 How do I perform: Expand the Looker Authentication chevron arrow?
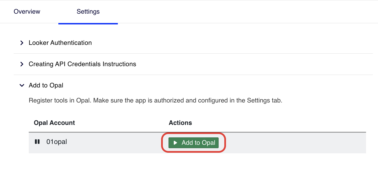[22, 43]
